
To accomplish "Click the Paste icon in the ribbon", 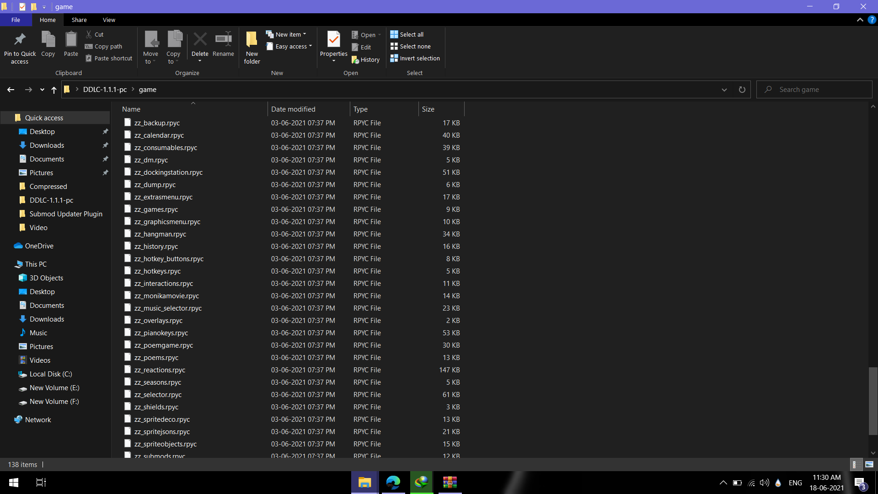I will [x=71, y=40].
